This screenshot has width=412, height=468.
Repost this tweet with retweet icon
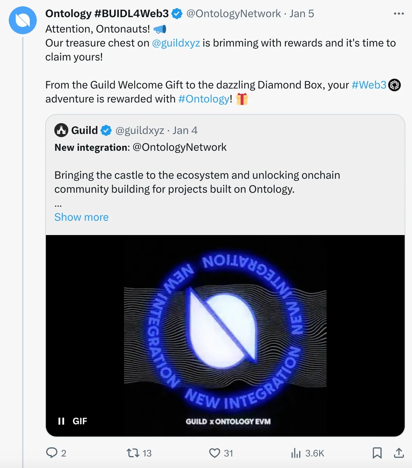[x=133, y=453]
